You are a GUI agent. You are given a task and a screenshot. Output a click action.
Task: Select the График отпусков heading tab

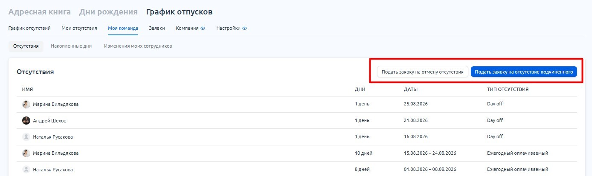click(179, 11)
